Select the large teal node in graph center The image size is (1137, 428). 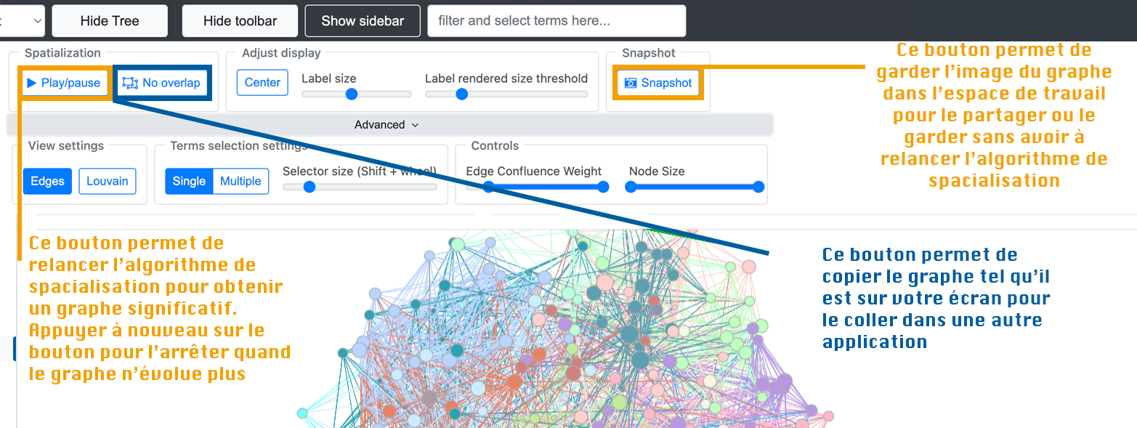coord(629,335)
